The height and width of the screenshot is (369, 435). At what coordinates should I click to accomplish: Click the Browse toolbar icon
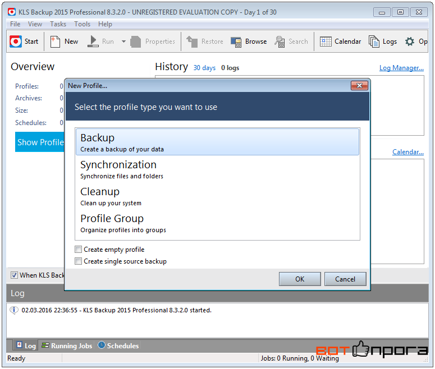pos(236,42)
